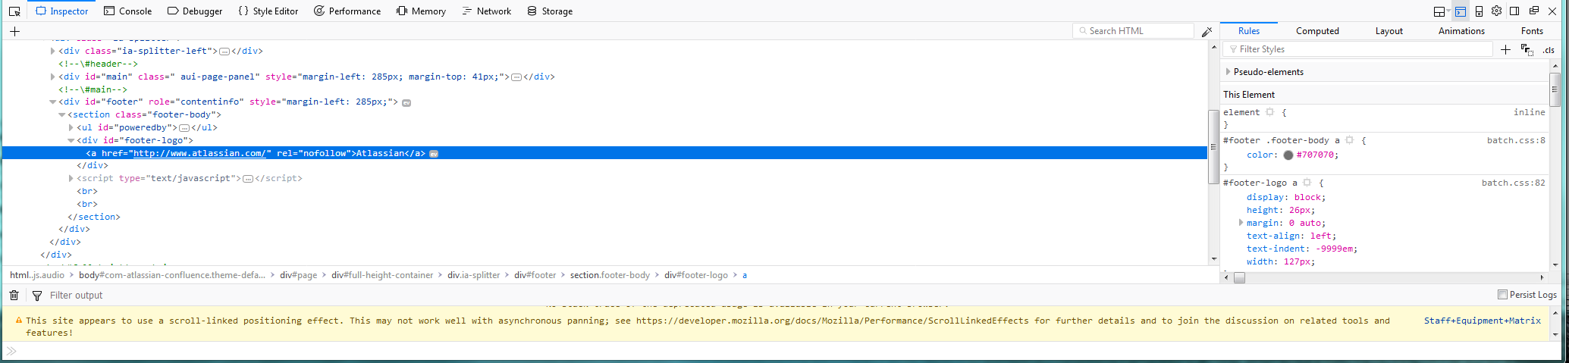Click the Filter Styles input

tap(1357, 49)
